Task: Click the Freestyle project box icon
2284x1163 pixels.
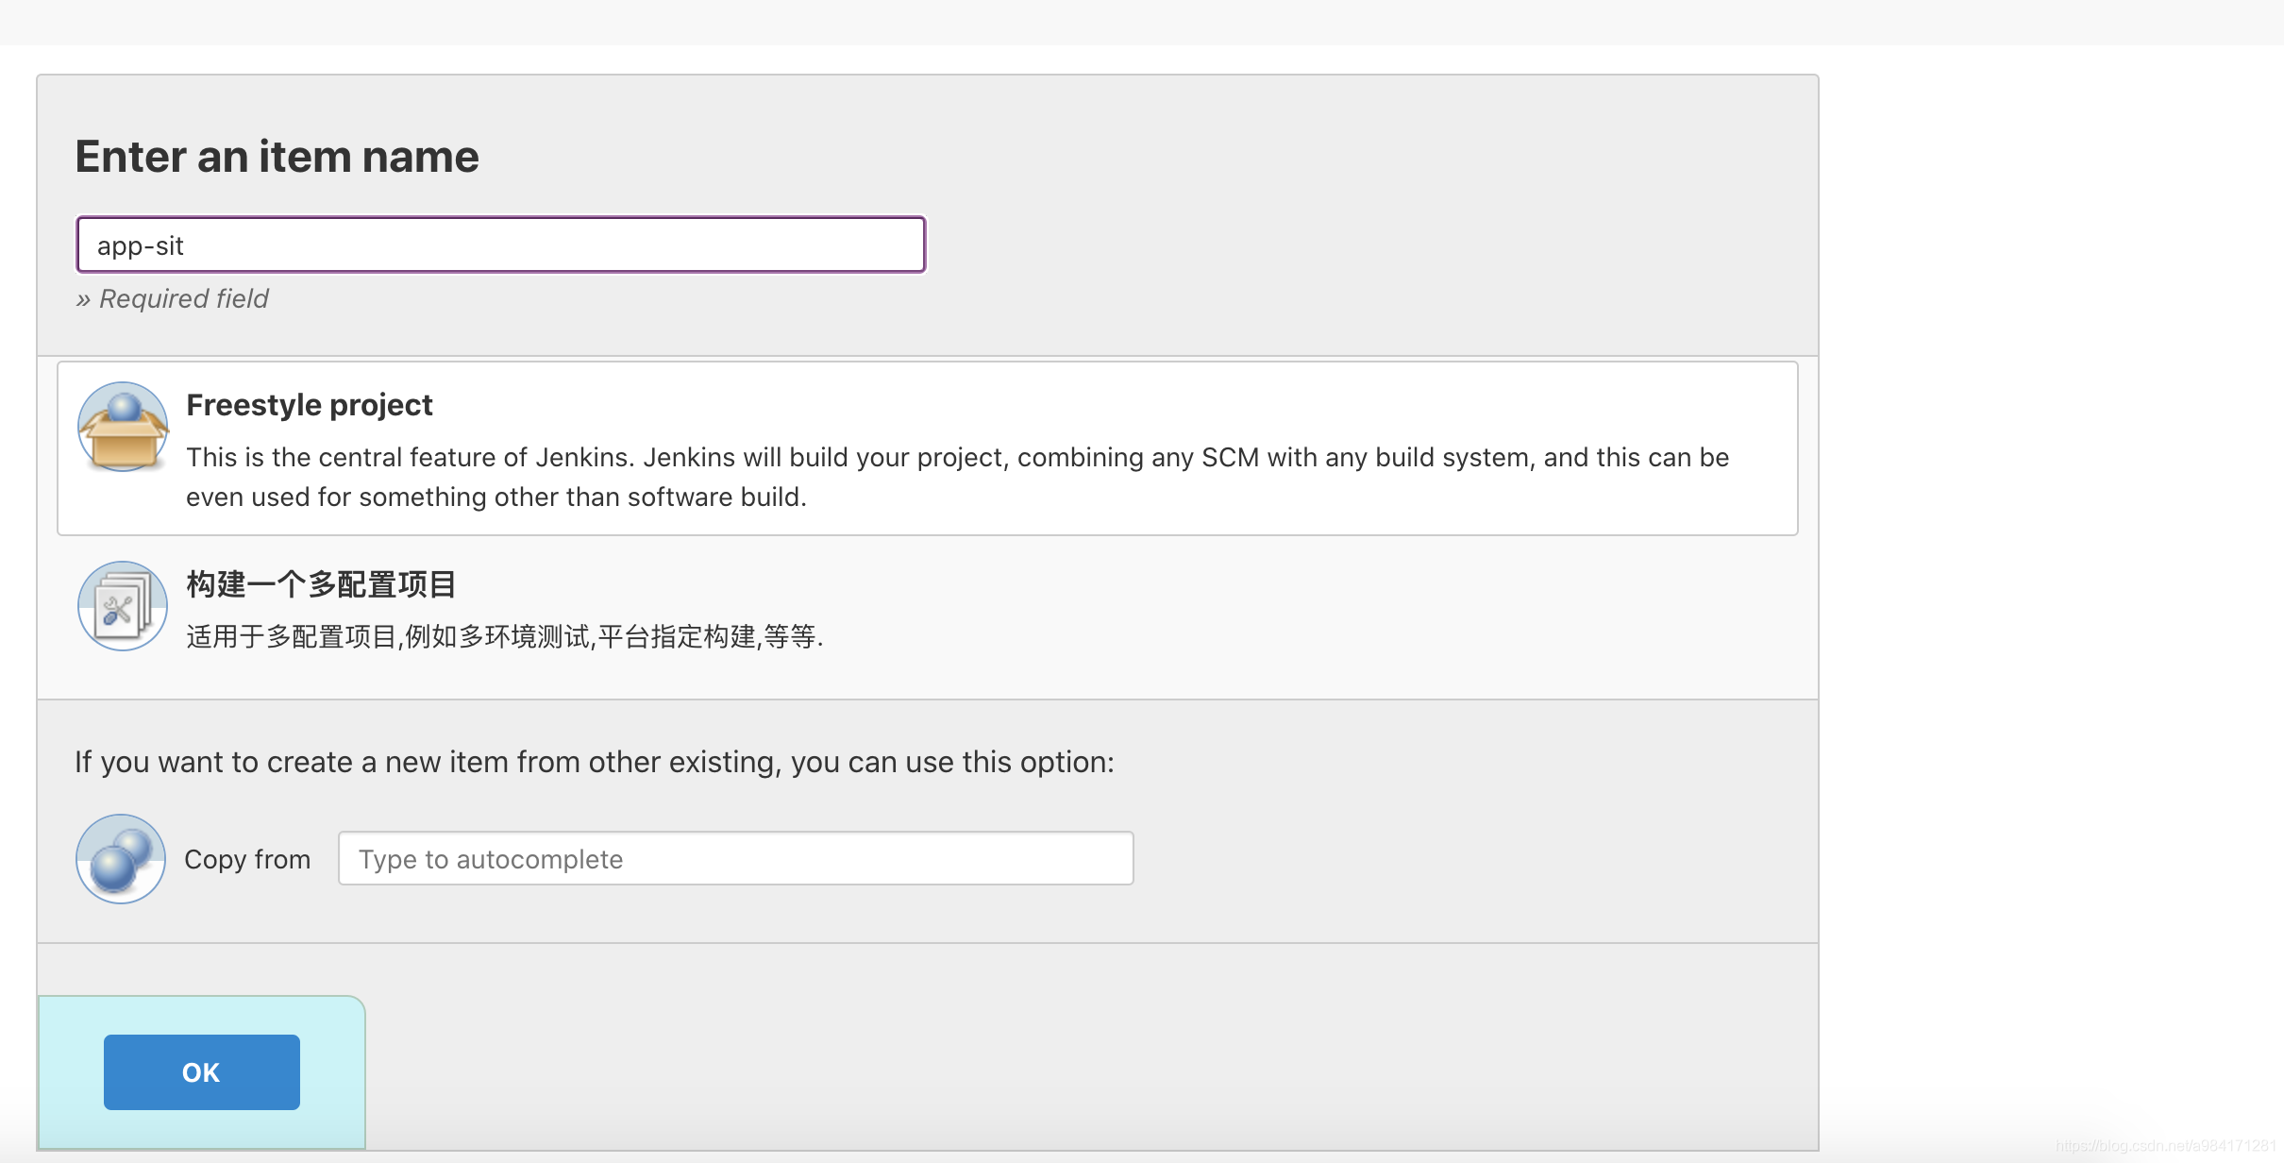Action: tap(123, 427)
